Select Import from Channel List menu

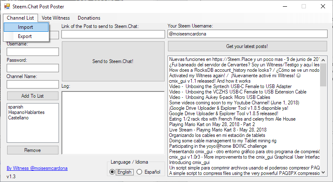pos(26,27)
